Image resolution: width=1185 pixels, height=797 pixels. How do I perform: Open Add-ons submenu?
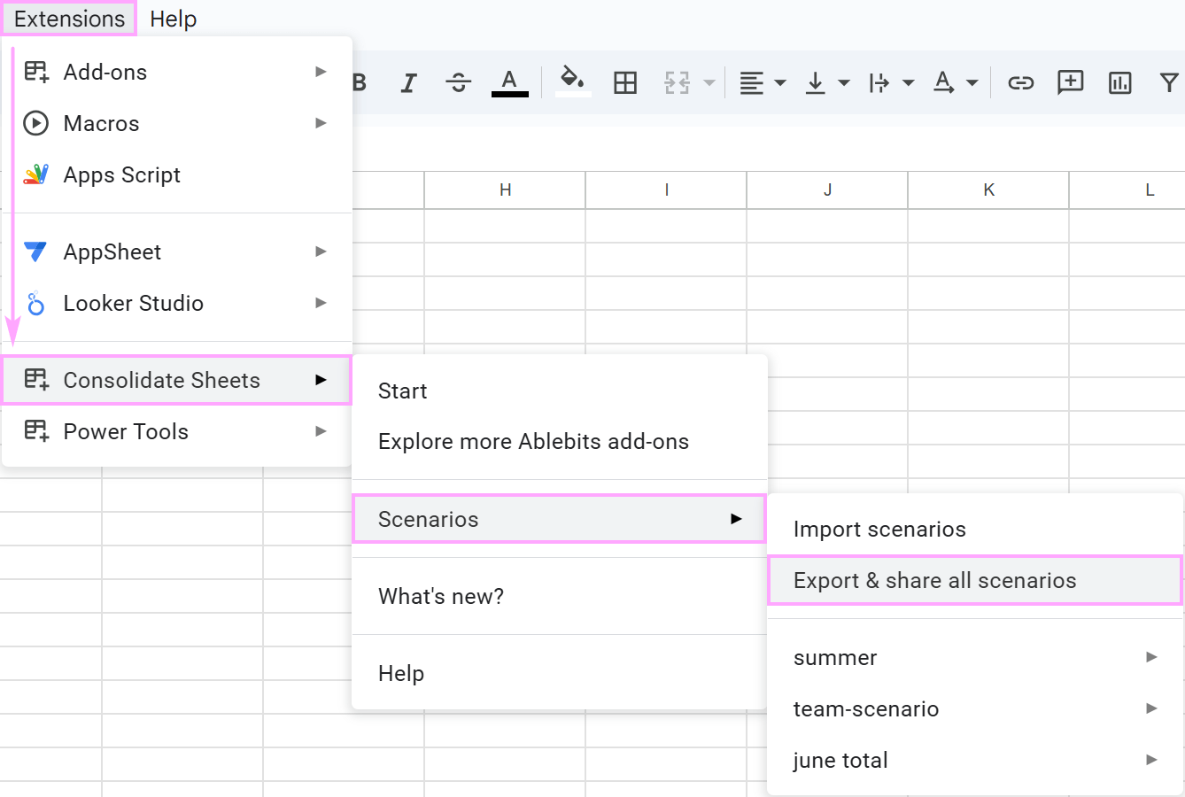click(x=176, y=72)
